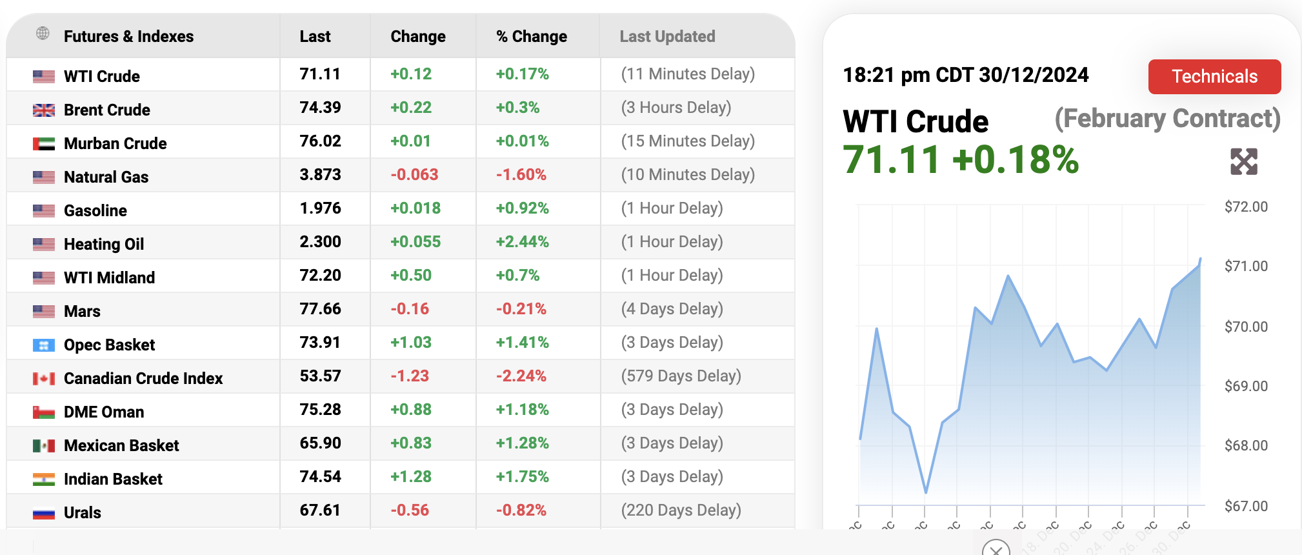Open the Opec Basket link

110,345
